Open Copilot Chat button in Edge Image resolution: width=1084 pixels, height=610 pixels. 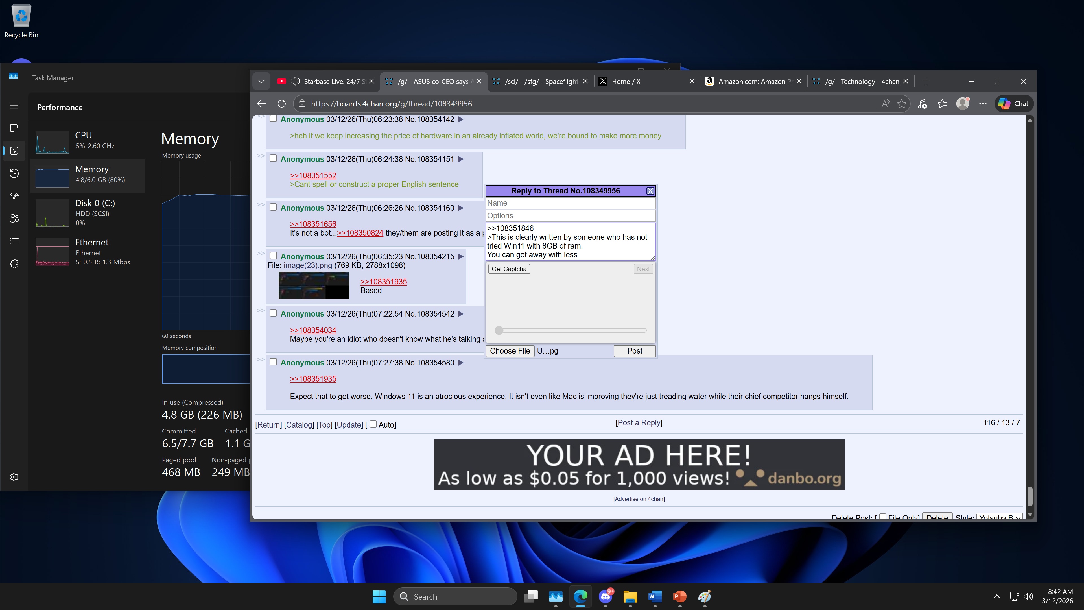tap(1014, 104)
